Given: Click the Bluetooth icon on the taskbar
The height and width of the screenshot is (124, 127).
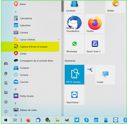Looking at the screenshot, I should coord(125,120).
